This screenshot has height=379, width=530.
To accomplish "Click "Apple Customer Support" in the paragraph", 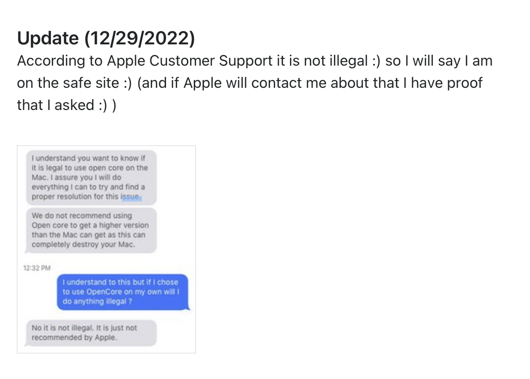I will coord(190,61).
